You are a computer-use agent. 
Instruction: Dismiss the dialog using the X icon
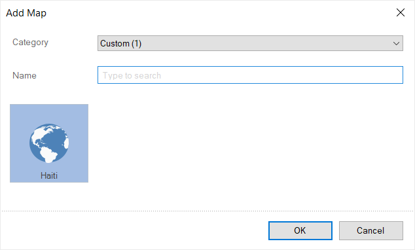401,12
